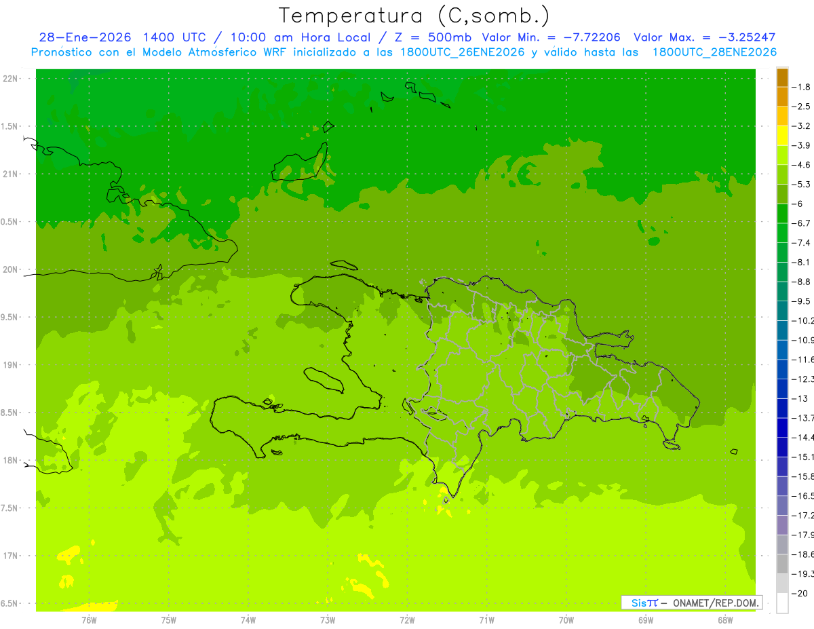Click the "-8.8" colorbar label
The image size is (814, 629).
[x=801, y=282]
